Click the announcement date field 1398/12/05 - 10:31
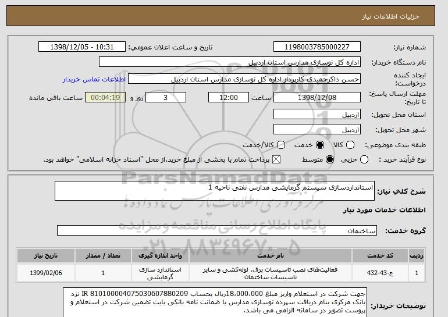This screenshot has width=448, height=317. point(81,47)
